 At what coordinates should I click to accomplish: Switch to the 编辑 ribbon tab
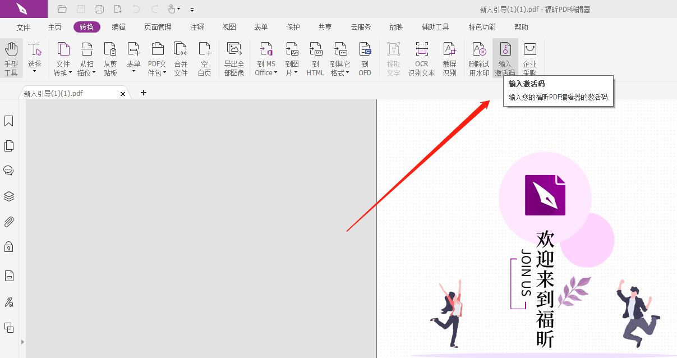(118, 26)
